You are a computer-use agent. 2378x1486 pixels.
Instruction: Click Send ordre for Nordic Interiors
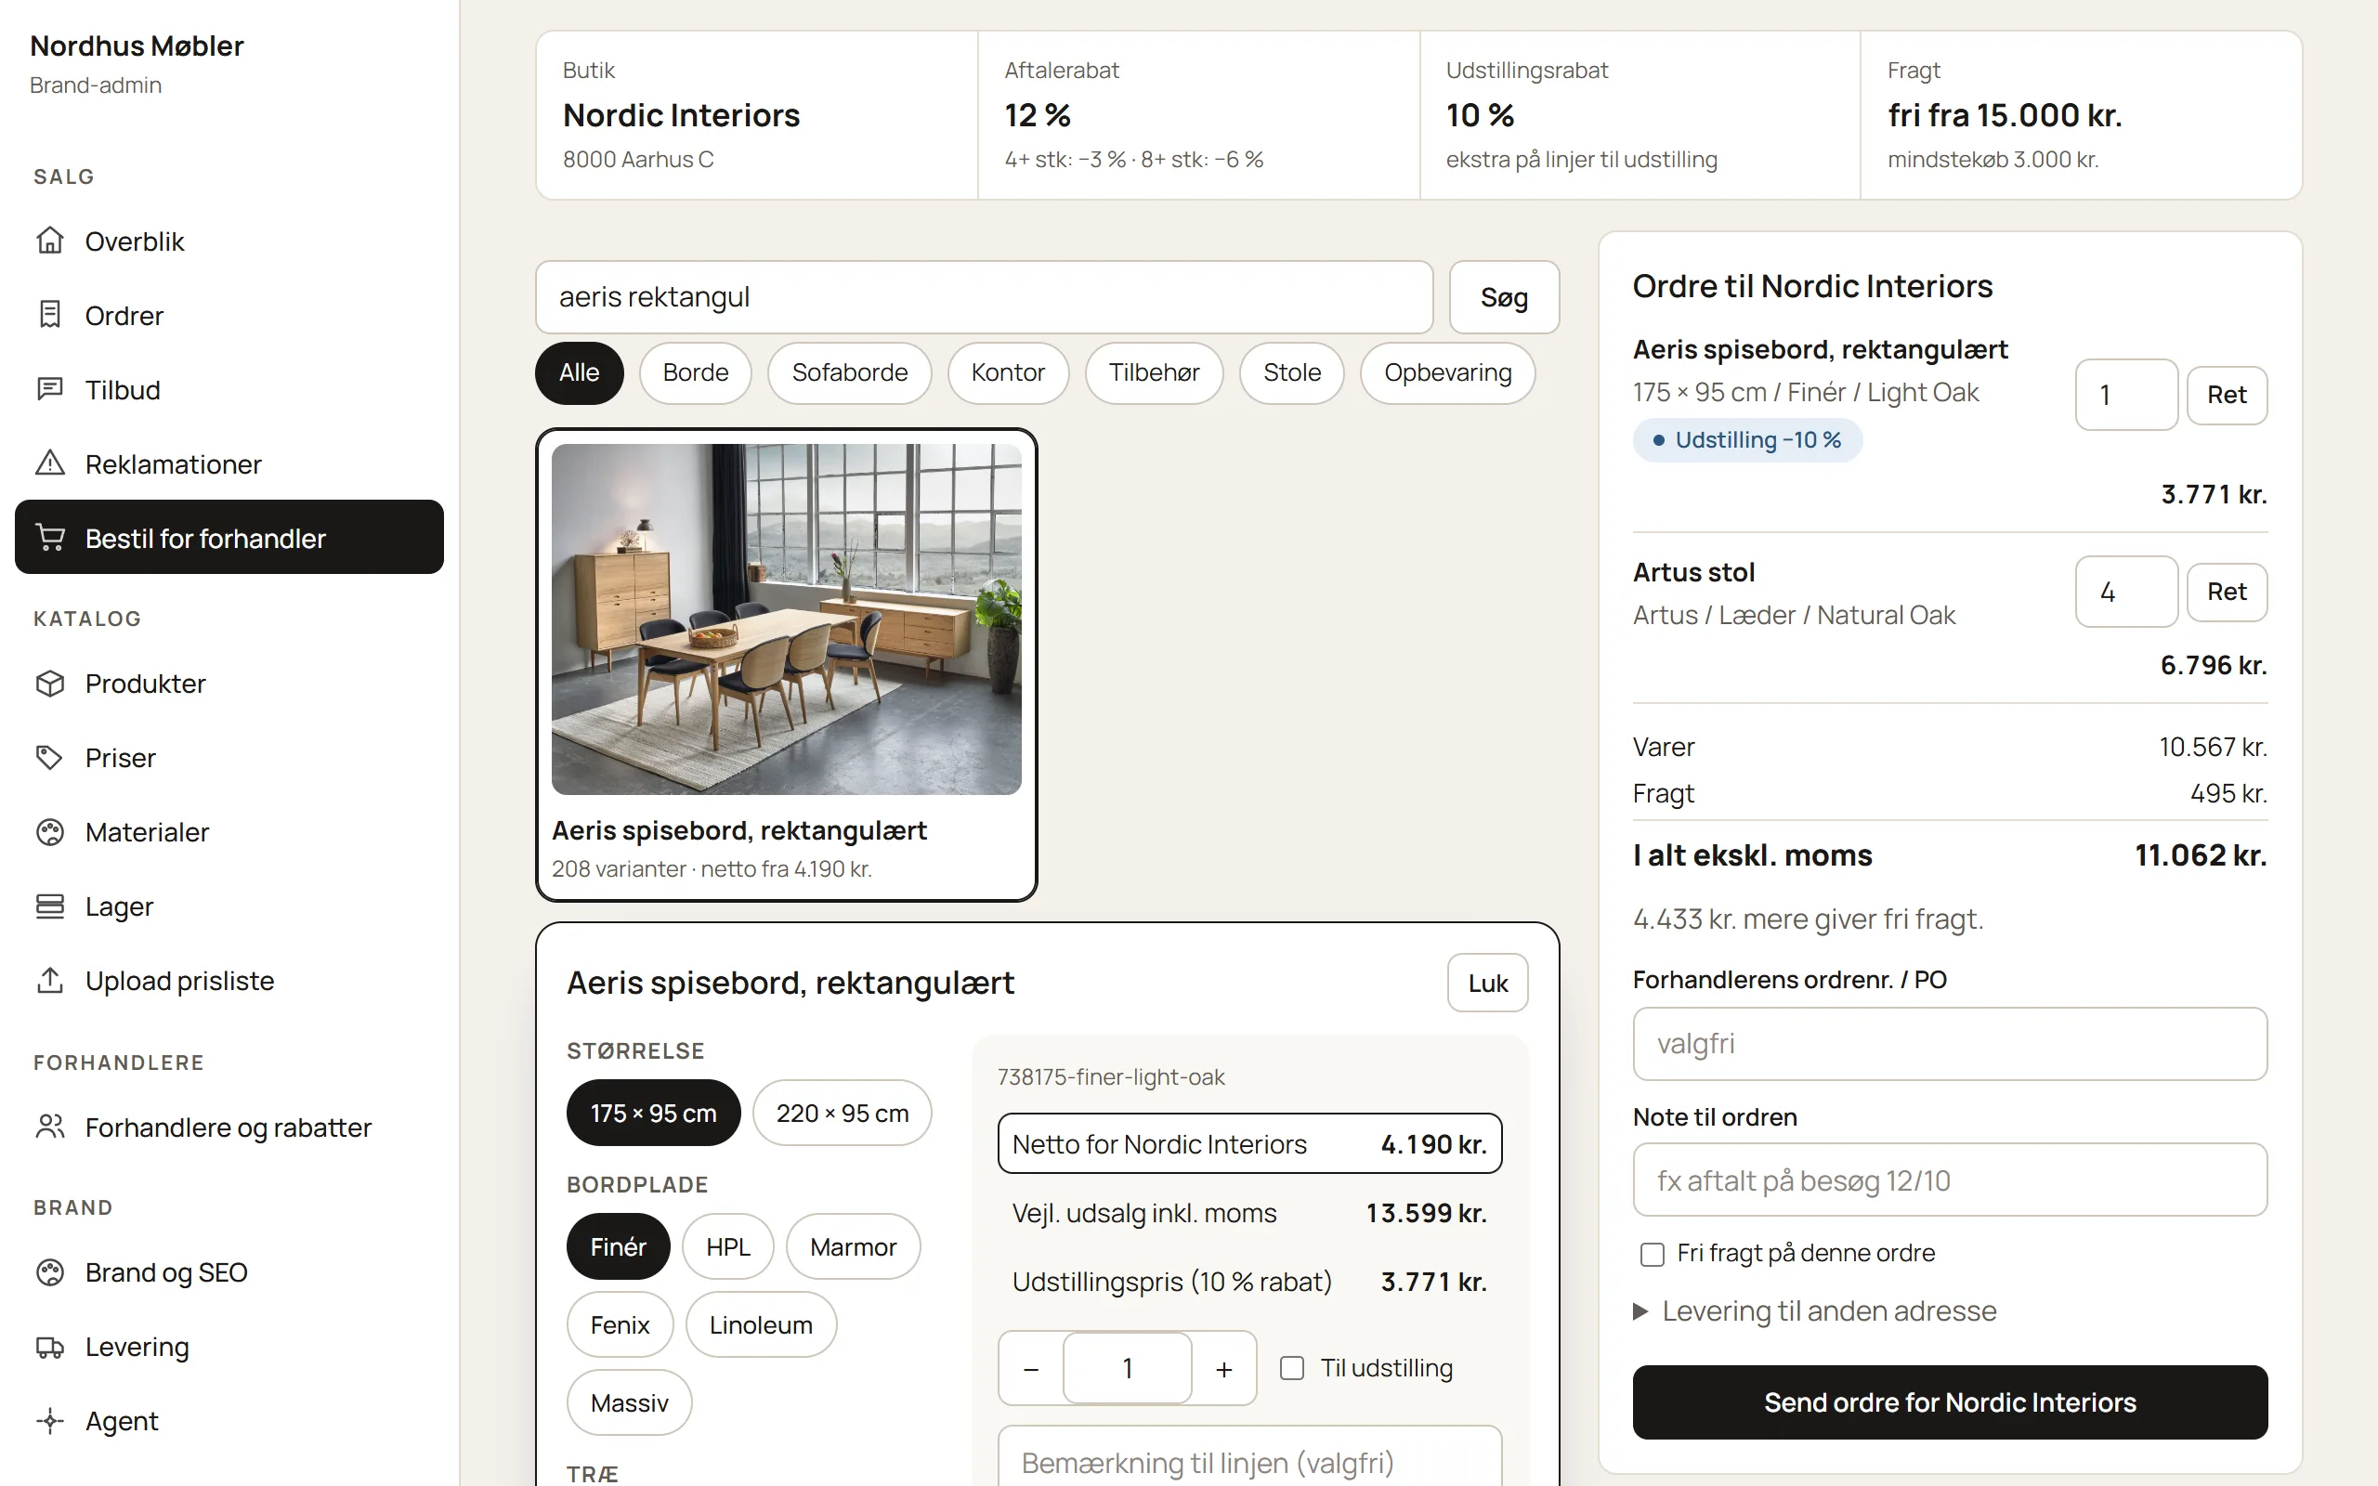1950,1402
